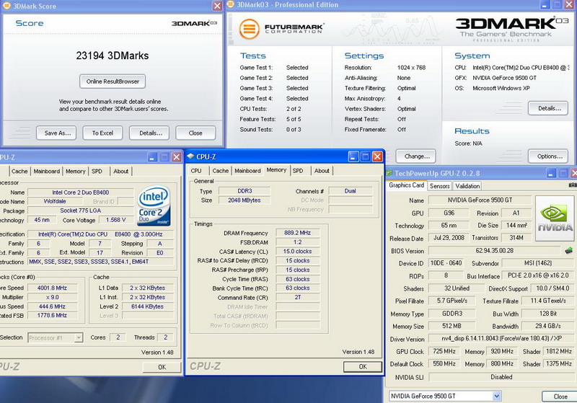
Task: Click the NVIDIA logo in GPU-Z
Action: [x=555, y=218]
